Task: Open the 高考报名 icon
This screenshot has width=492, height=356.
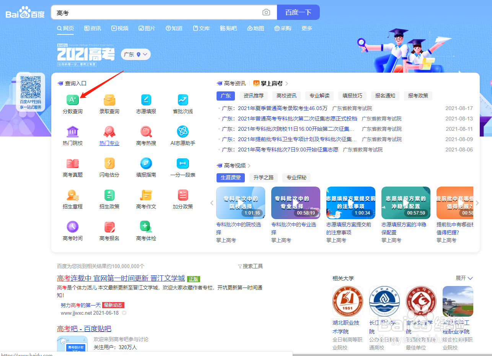Action: 109,227
